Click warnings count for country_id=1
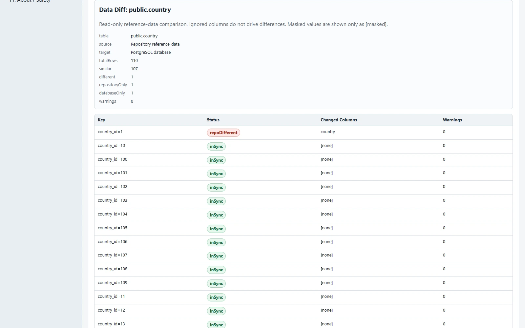 pyautogui.click(x=444, y=132)
